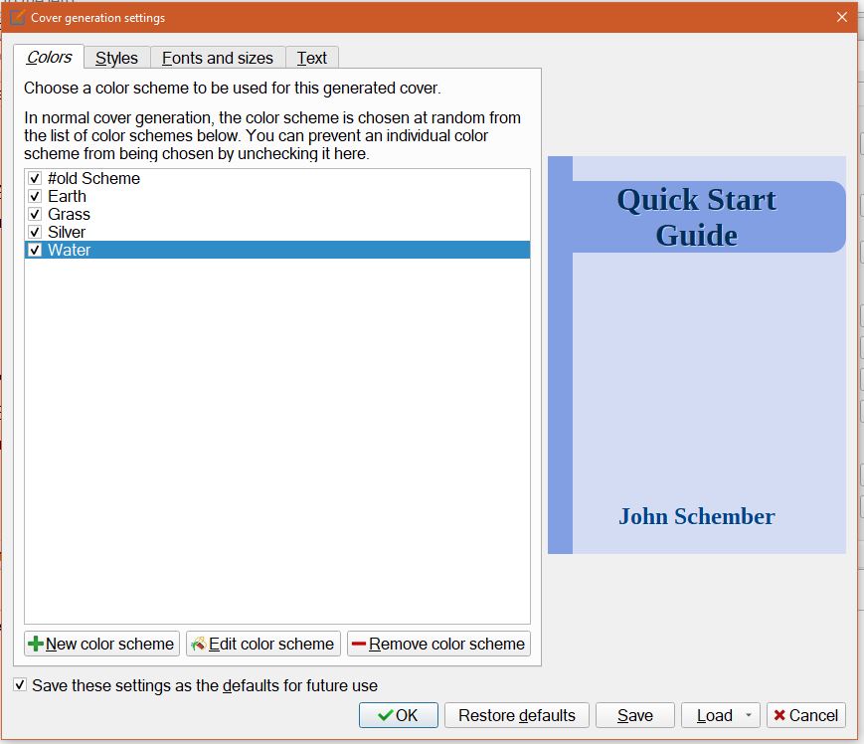Viewport: 864px width, 744px height.
Task: Click the Load button label
Action: coord(714,715)
